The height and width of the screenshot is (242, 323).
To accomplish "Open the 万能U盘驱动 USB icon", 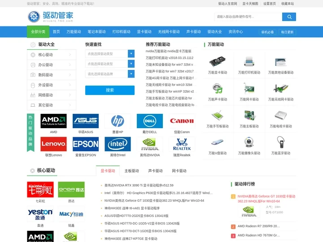I will (218, 143).
